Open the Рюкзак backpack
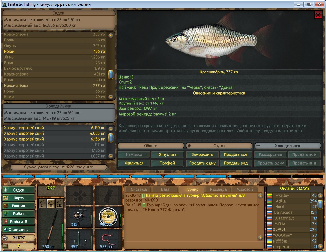Image resolution: width=326 pixels, height=252 pixels. tap(19, 206)
